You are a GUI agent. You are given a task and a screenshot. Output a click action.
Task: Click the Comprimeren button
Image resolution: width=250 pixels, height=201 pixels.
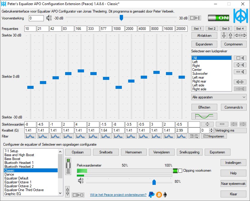(x=233, y=44)
